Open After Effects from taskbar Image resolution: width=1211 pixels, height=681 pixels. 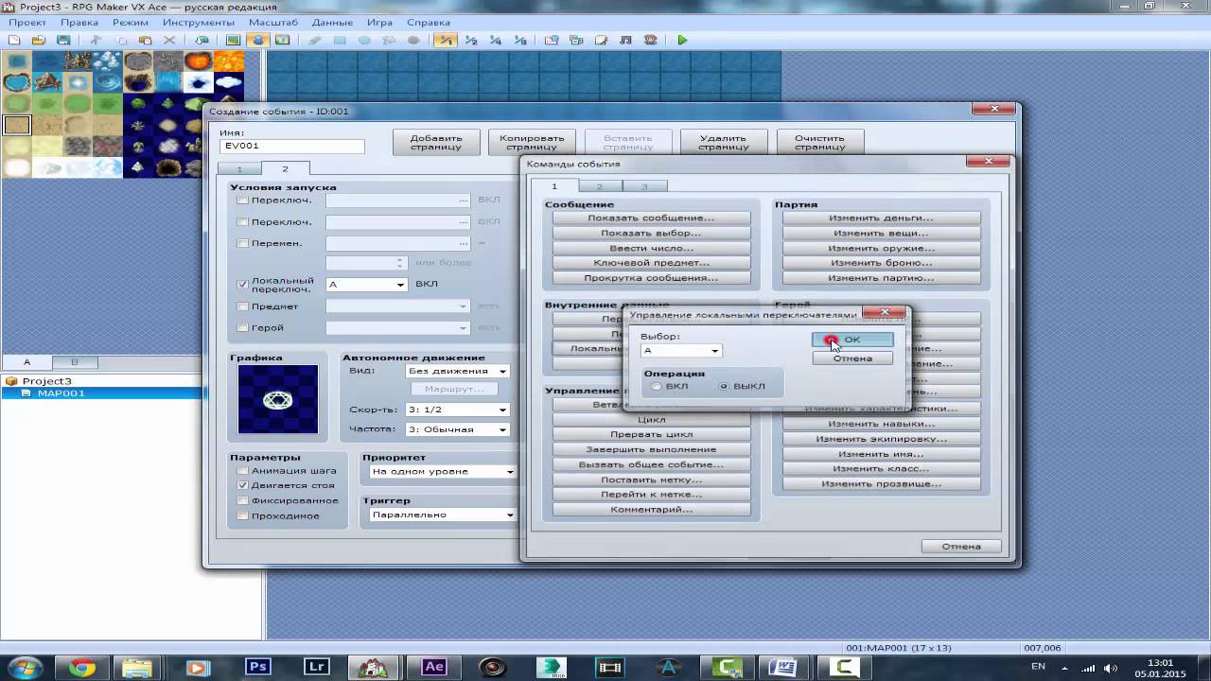[434, 667]
